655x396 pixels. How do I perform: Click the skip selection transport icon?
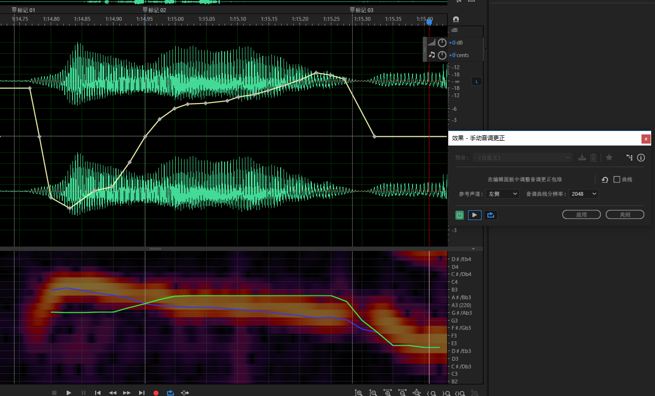click(185, 393)
